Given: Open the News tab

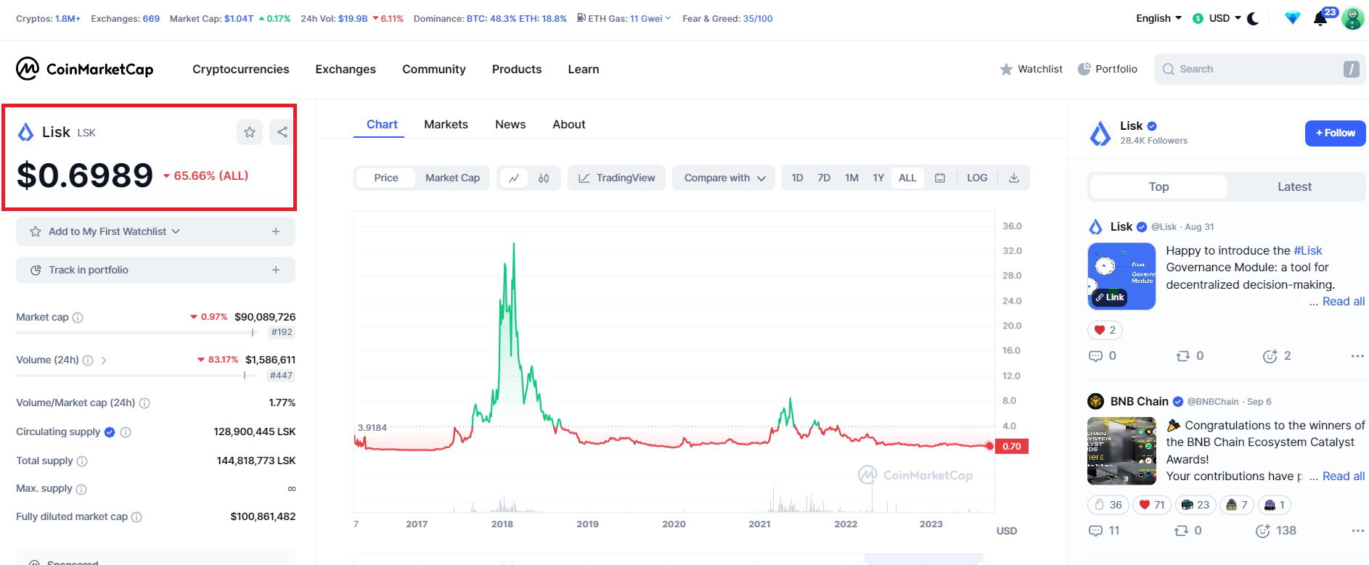Looking at the screenshot, I should click(510, 125).
